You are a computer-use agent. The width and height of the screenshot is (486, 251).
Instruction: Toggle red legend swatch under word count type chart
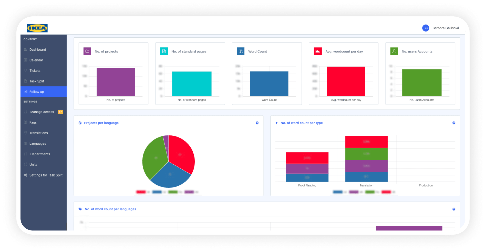[386, 192]
